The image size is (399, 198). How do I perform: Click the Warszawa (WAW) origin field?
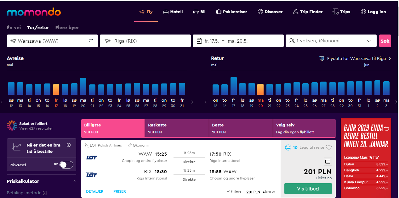click(52, 41)
